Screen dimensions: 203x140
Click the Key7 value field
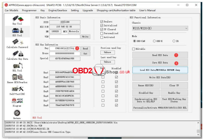coord(65,101)
